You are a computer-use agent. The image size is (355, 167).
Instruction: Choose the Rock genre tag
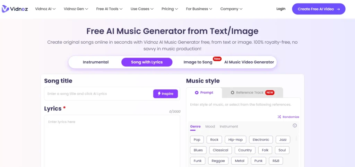coord(214,140)
